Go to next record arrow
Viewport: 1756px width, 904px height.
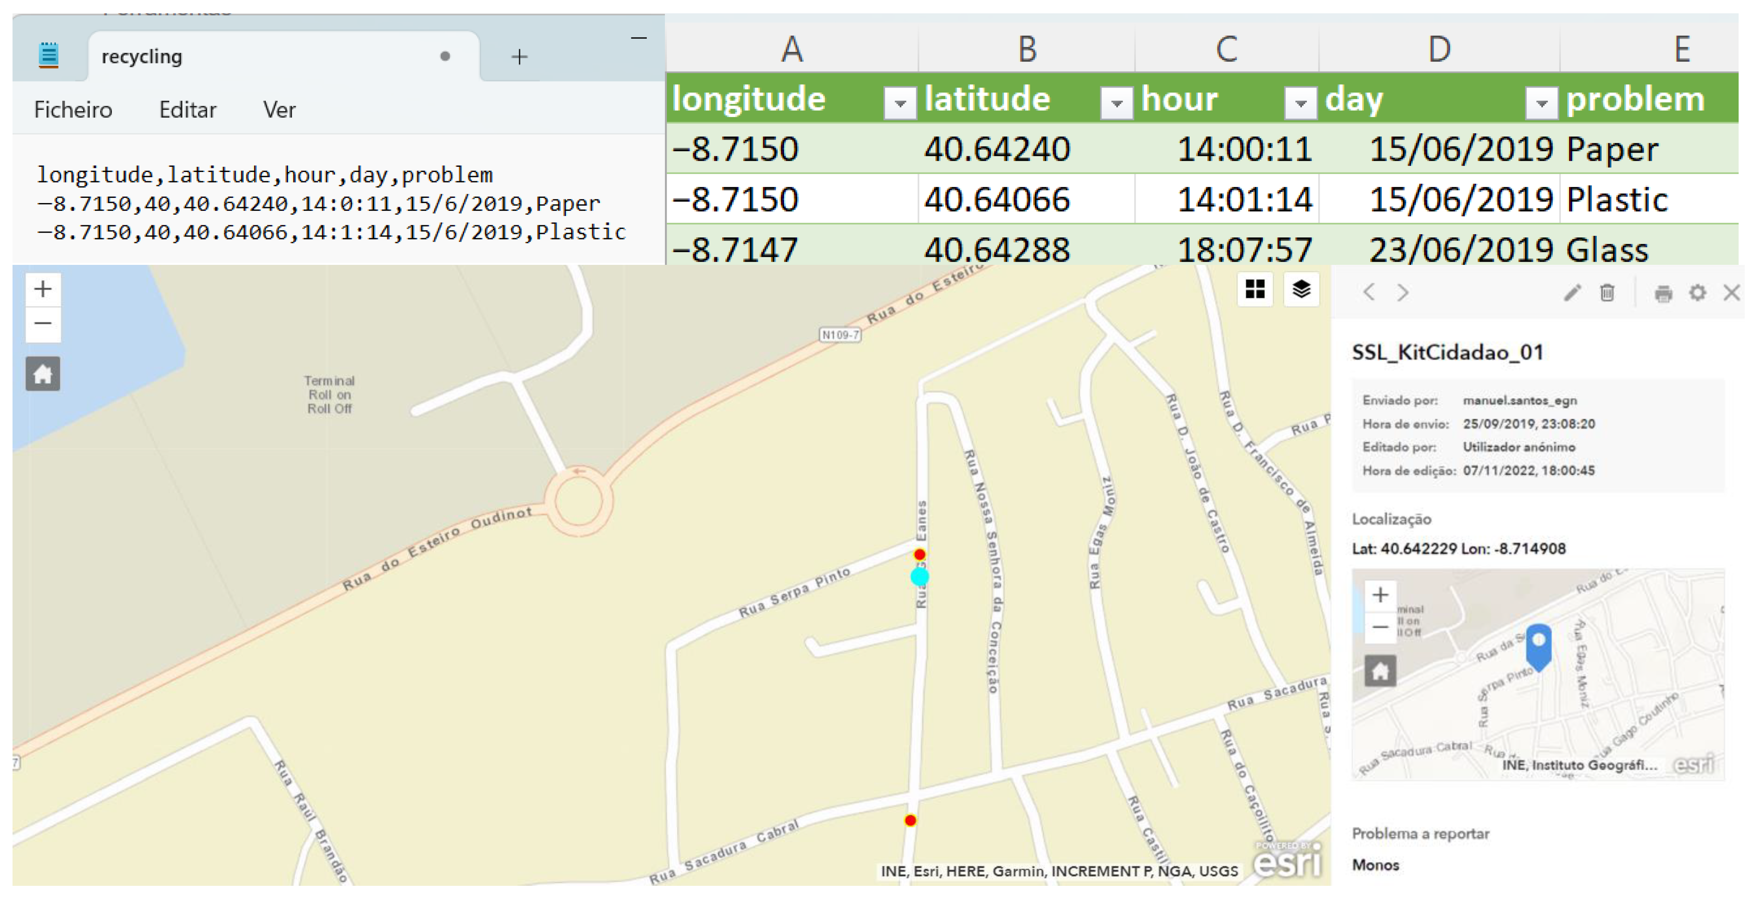coord(1402,292)
